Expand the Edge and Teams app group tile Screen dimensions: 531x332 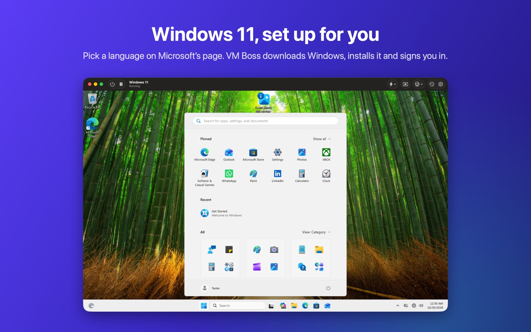coord(319,267)
